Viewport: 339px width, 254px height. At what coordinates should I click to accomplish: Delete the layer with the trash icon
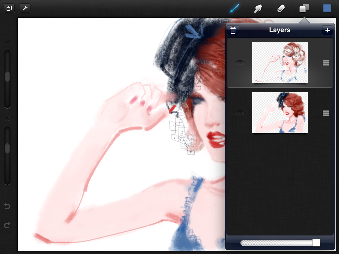233,30
